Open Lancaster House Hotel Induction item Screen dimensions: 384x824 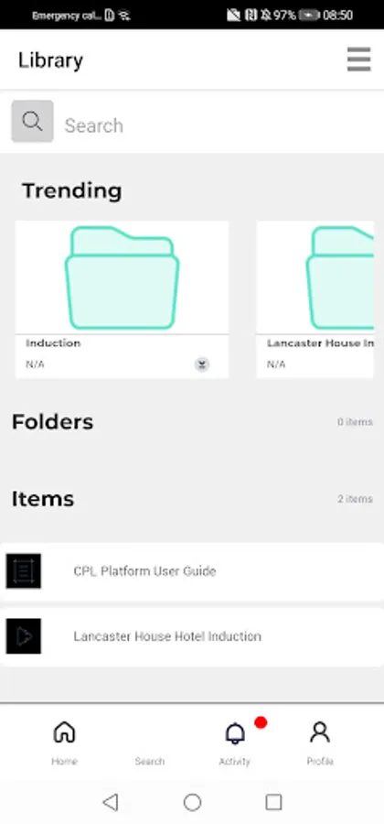192,636
